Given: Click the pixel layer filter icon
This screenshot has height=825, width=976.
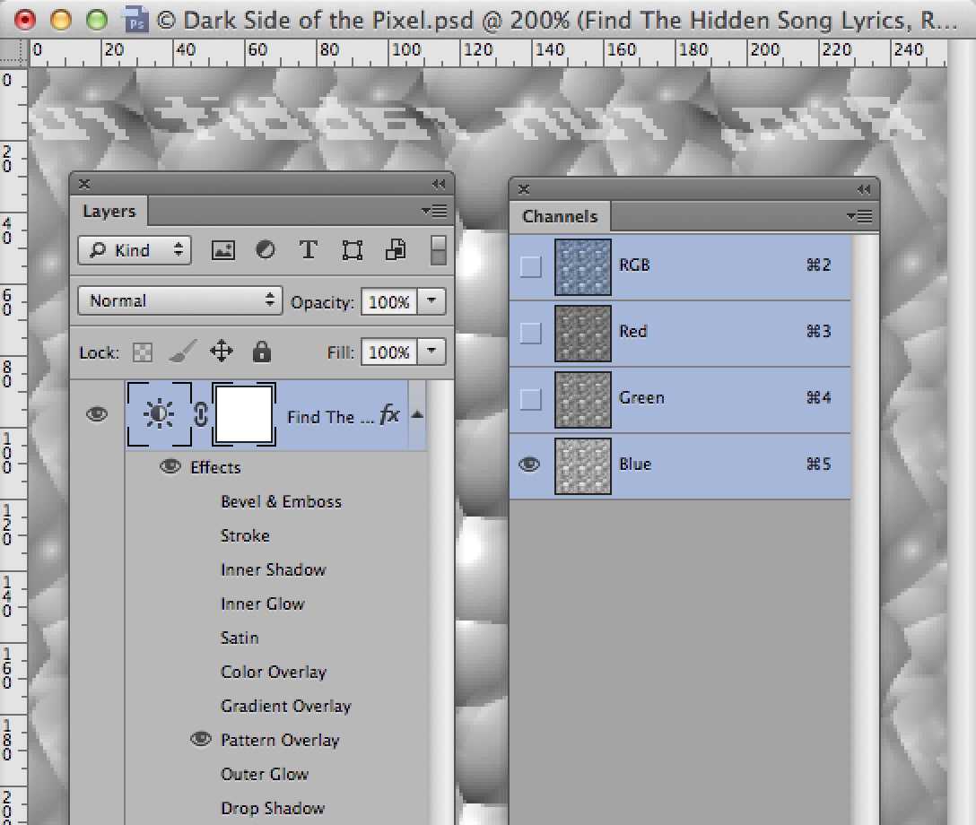Looking at the screenshot, I should click(222, 250).
